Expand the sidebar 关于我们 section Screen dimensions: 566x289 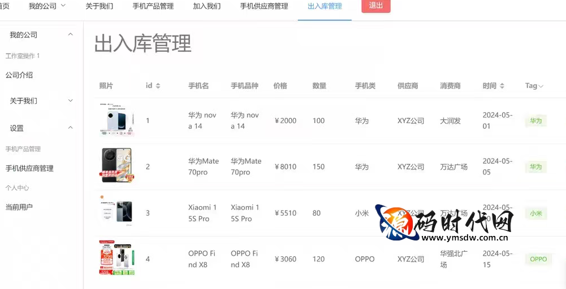pos(71,100)
